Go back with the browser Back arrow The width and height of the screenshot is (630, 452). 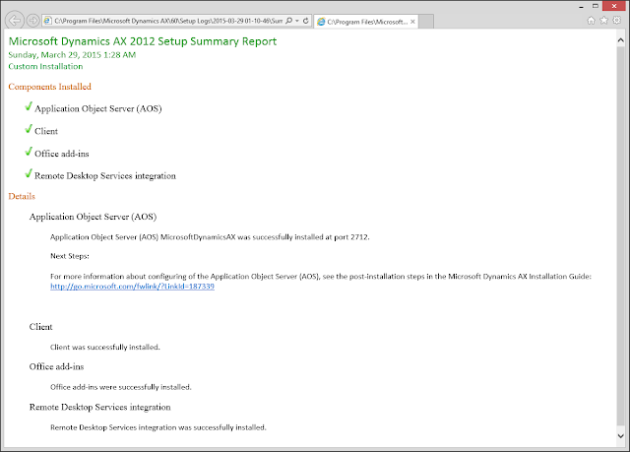pyautogui.click(x=15, y=20)
